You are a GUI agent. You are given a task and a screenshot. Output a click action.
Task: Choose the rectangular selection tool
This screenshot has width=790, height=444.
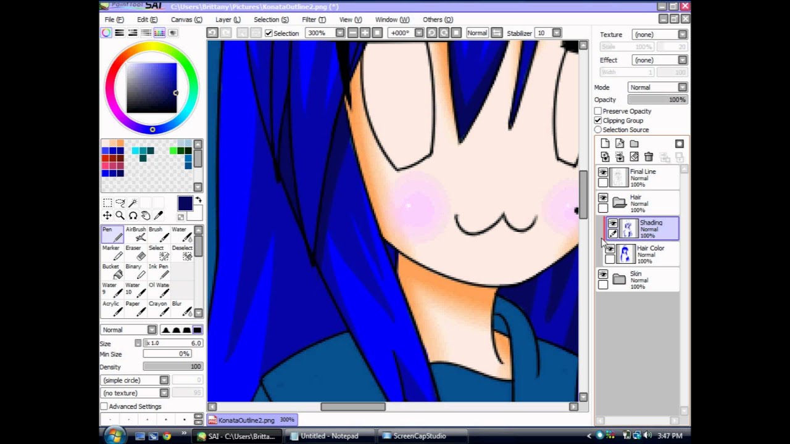(107, 203)
